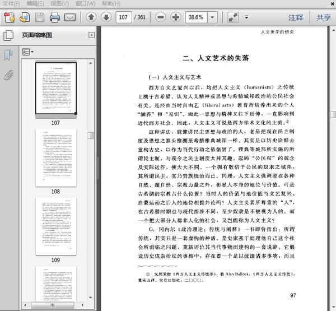This screenshot has width=336, height=311.
Task: Click page header 人文美学的研究
Action: [x=277, y=32]
